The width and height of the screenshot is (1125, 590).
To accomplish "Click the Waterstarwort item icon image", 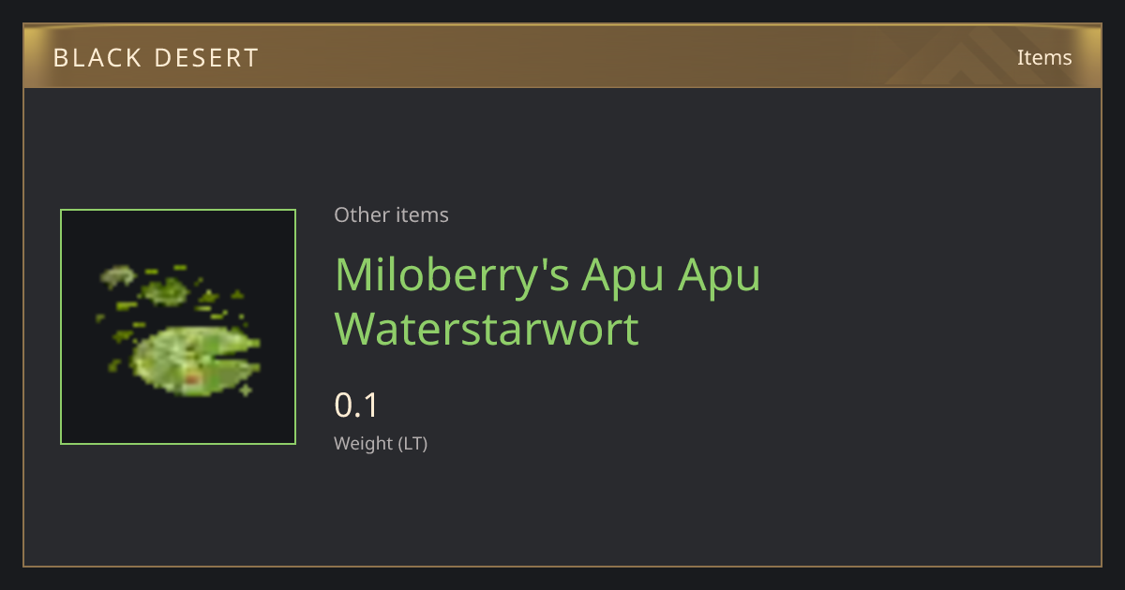I will [178, 327].
